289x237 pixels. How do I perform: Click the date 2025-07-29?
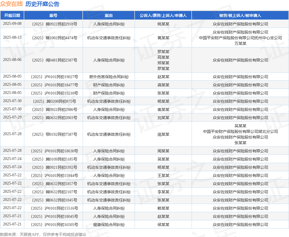point(12,117)
